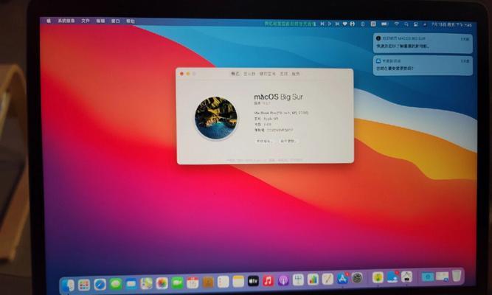
Task: Click Wi-Fi icon in menu bar
Action: pyautogui.click(x=397, y=24)
